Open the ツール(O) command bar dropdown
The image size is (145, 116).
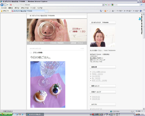coord(136,11)
